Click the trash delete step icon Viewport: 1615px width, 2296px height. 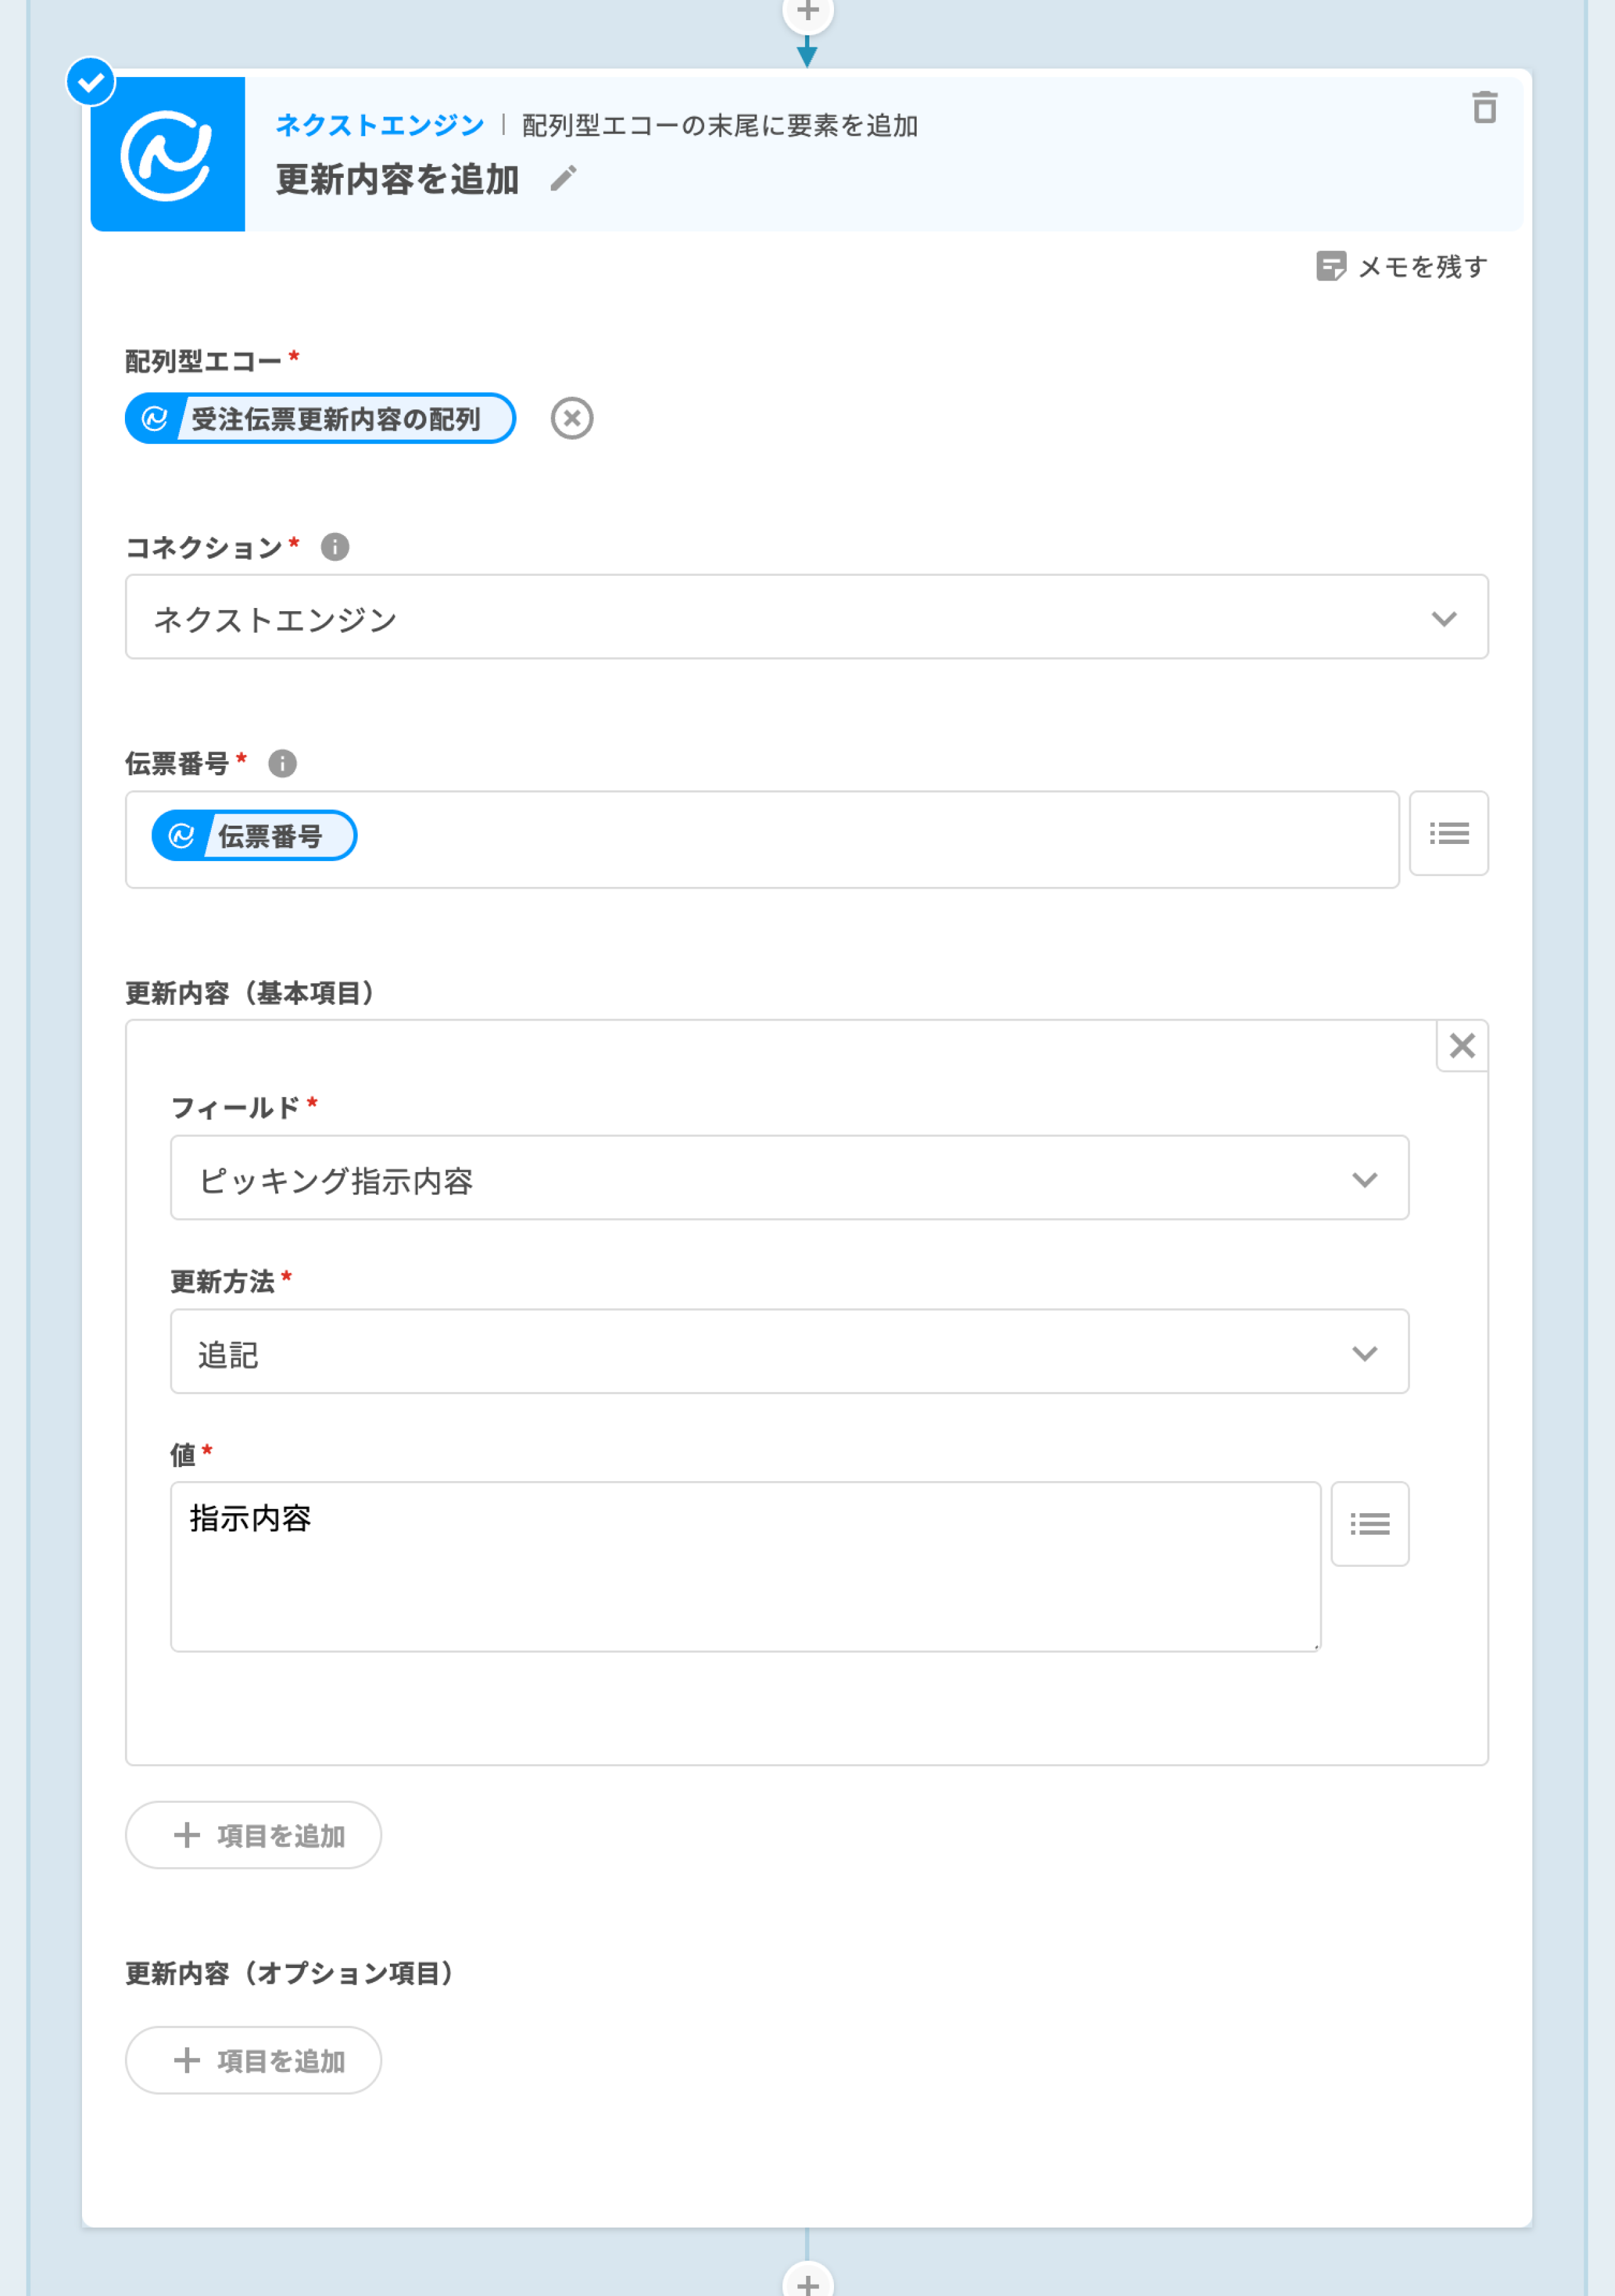coord(1484,107)
